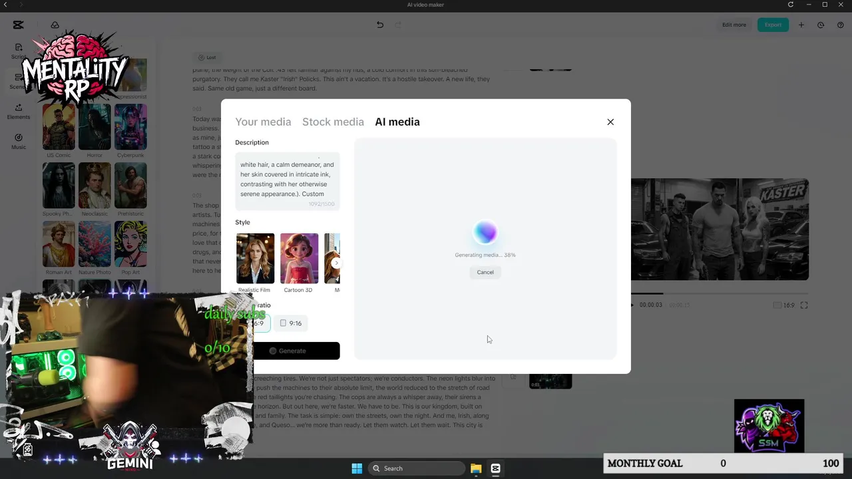Click the Redo arrow
The image size is (852, 479).
[398, 25]
